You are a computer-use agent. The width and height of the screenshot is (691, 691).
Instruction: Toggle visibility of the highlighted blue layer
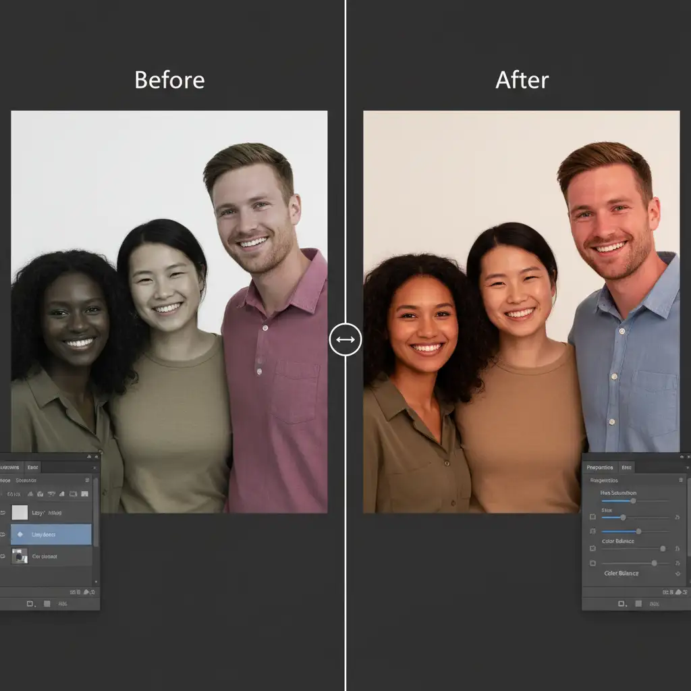(x=3, y=534)
